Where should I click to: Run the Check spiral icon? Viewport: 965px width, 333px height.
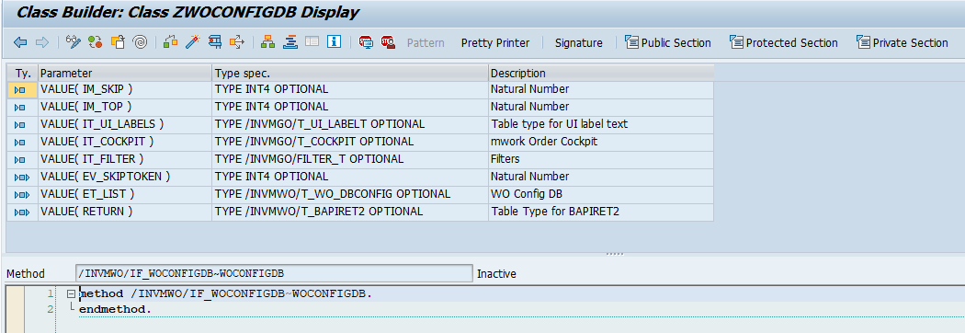(x=140, y=42)
